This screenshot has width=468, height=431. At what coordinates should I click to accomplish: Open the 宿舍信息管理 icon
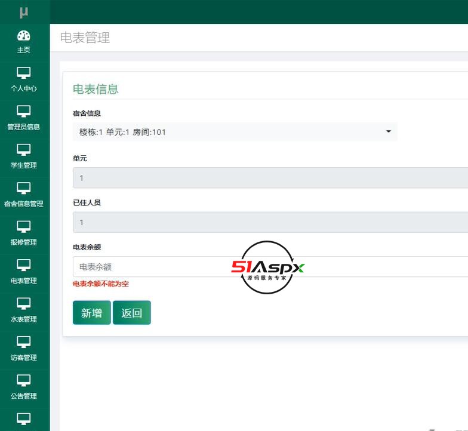pos(24,189)
